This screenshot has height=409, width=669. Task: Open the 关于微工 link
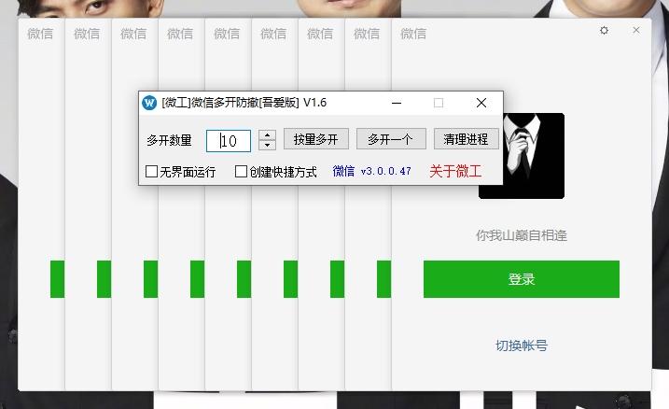[x=455, y=172]
